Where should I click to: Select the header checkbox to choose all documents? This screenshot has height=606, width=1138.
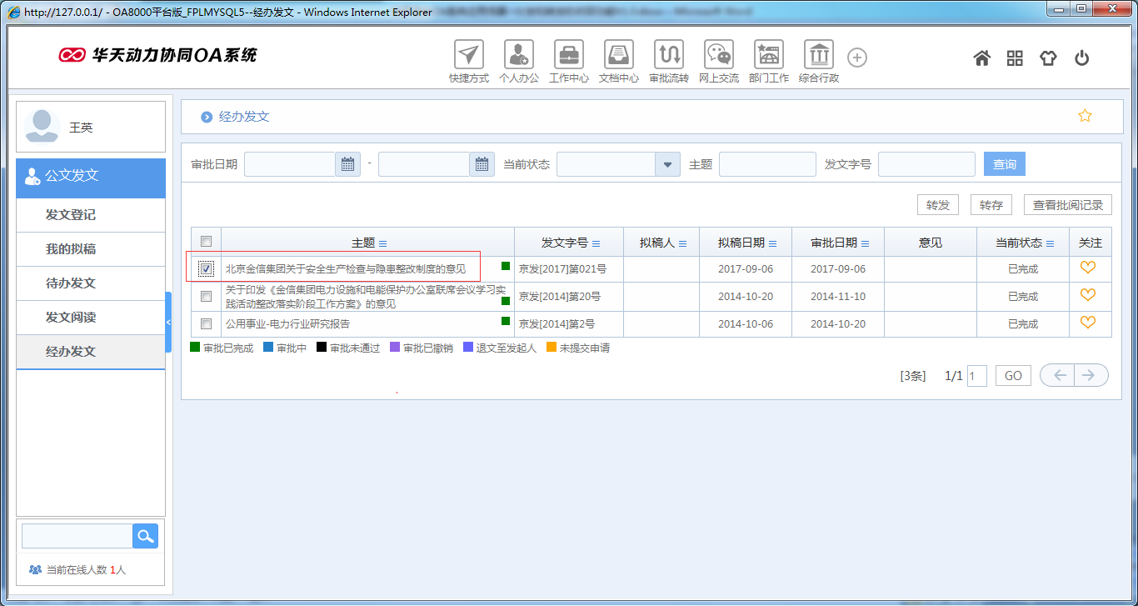point(206,240)
